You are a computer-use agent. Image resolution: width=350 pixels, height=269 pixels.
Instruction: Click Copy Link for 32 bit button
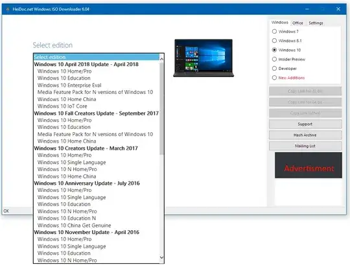click(305, 91)
